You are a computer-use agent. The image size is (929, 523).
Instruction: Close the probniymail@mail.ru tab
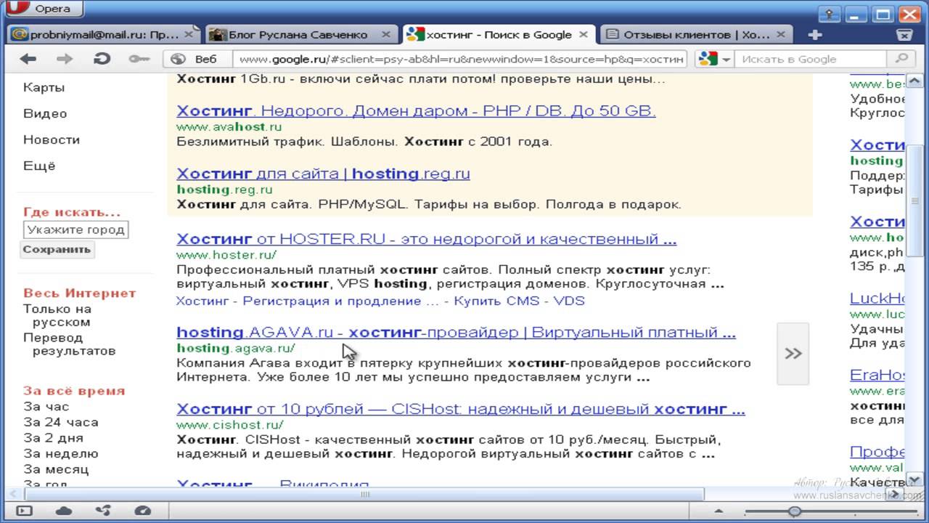pos(189,34)
